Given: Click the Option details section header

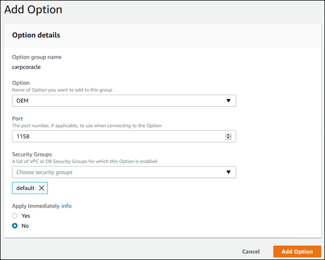Looking at the screenshot, I should (x=36, y=35).
